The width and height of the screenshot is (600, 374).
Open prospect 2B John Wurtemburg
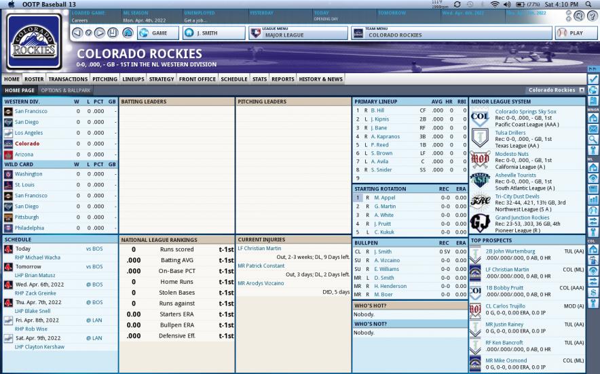(510, 251)
